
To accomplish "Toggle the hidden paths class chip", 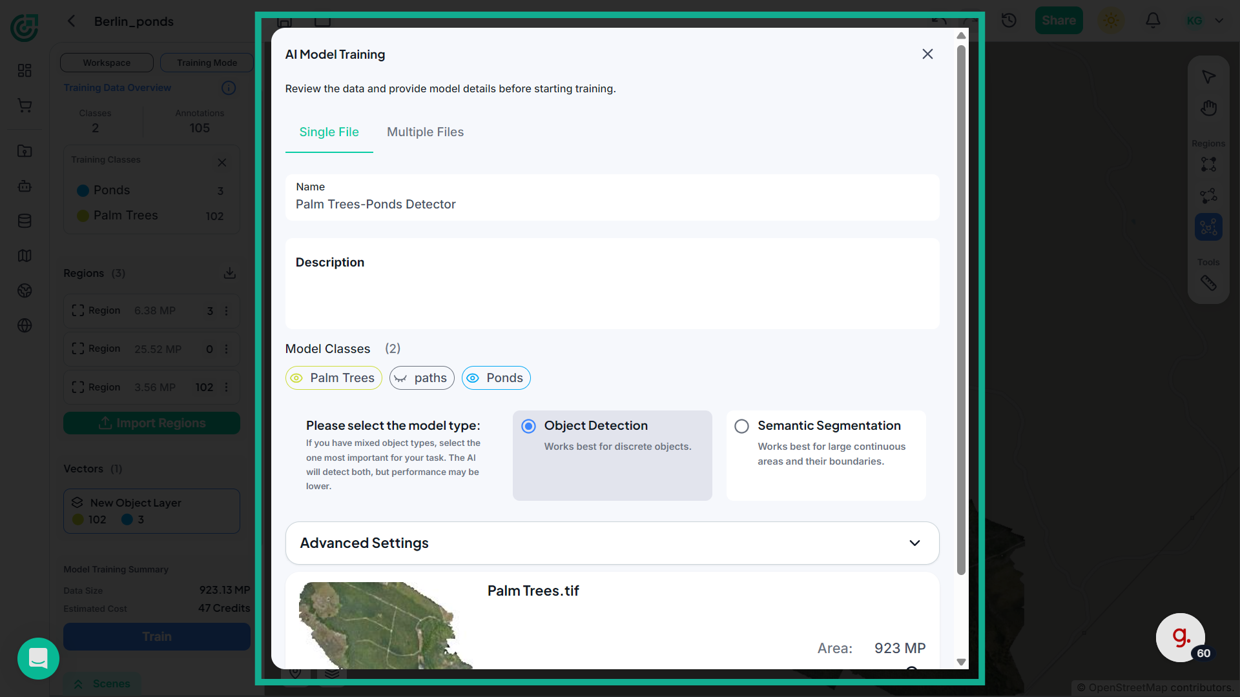I will tap(422, 378).
